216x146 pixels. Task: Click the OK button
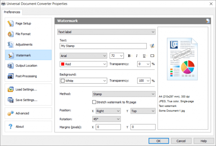159,141
